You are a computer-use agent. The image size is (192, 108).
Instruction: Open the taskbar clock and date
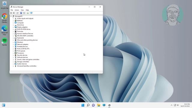185,105
